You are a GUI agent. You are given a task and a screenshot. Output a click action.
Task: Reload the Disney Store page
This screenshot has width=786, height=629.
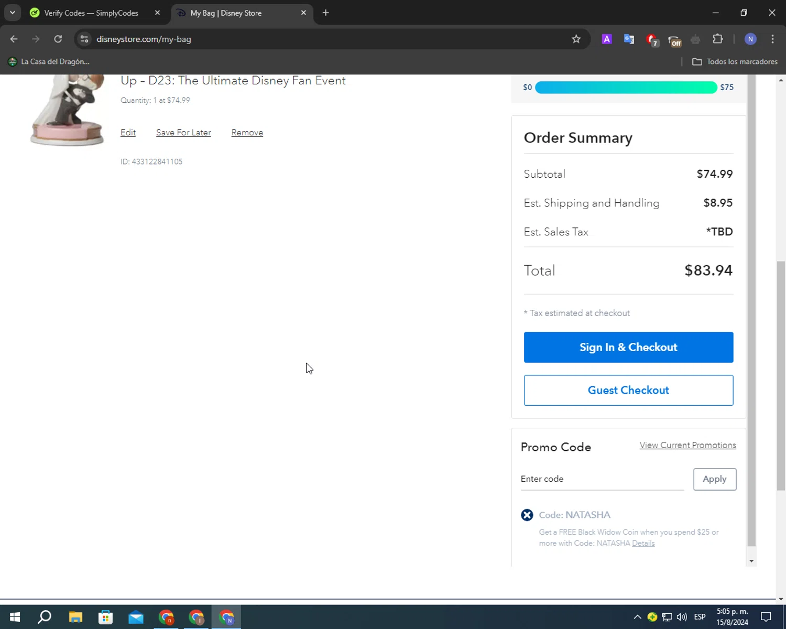pyautogui.click(x=58, y=39)
